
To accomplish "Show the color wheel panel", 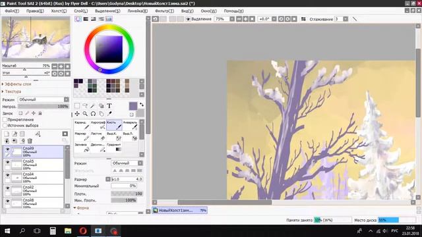I will pos(78,19).
